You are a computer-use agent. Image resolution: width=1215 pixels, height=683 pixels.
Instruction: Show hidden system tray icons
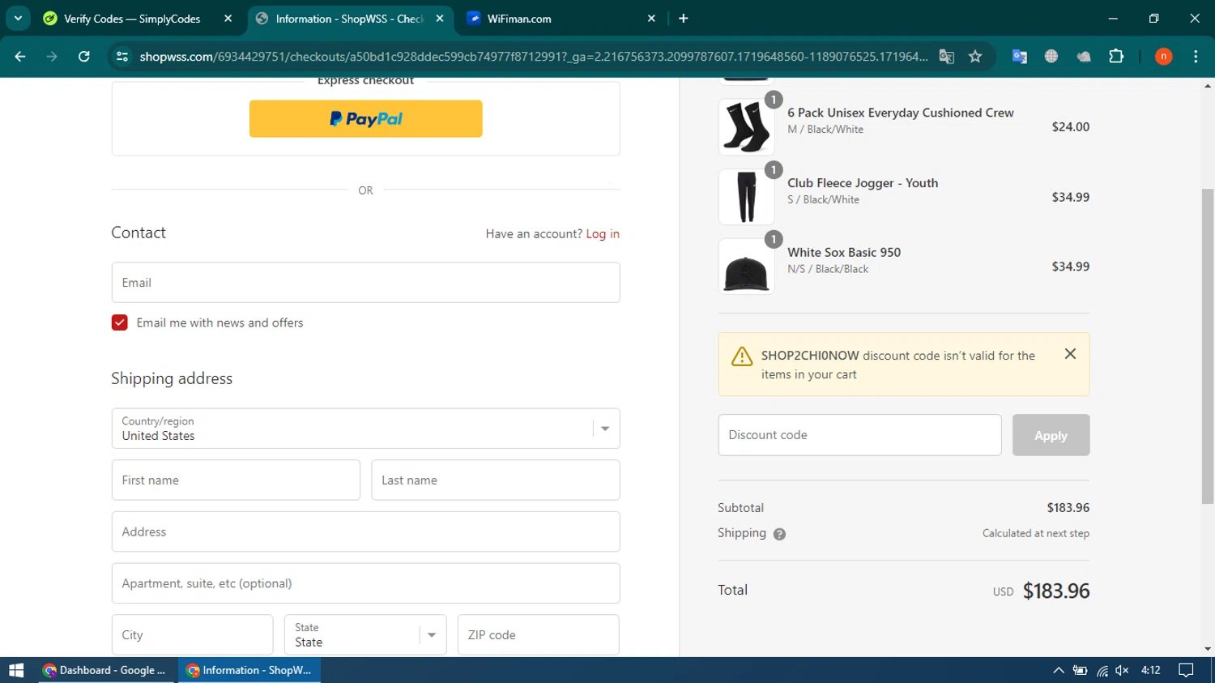click(x=1058, y=670)
